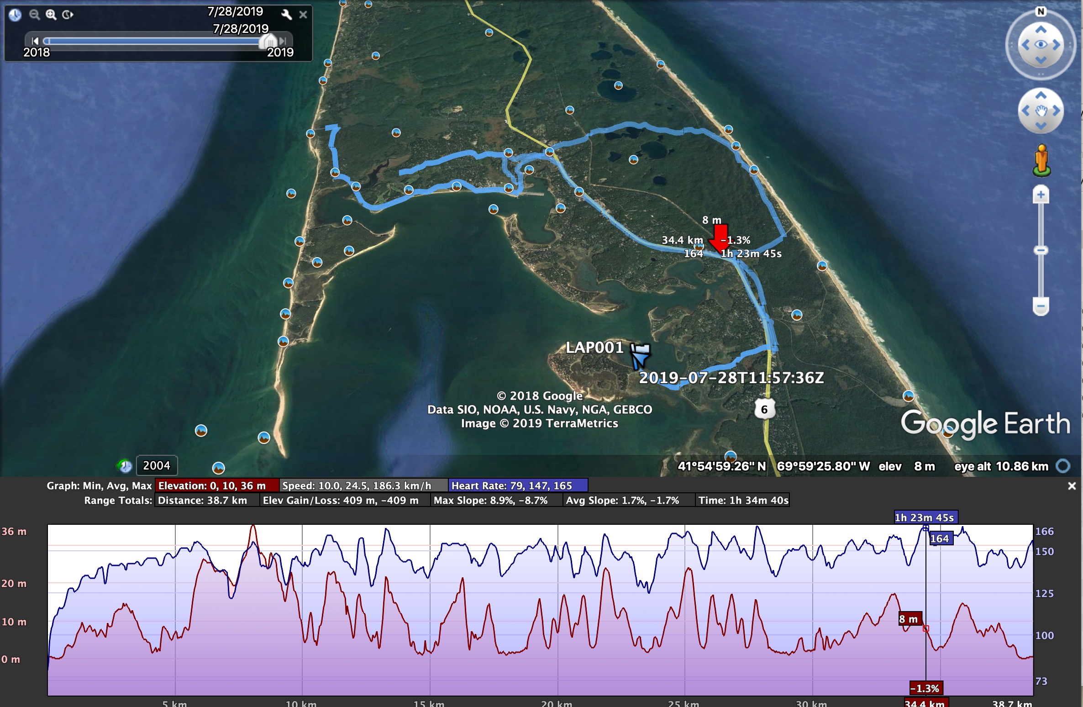
Task: Close the elevation profile panel
Action: coord(1072,486)
